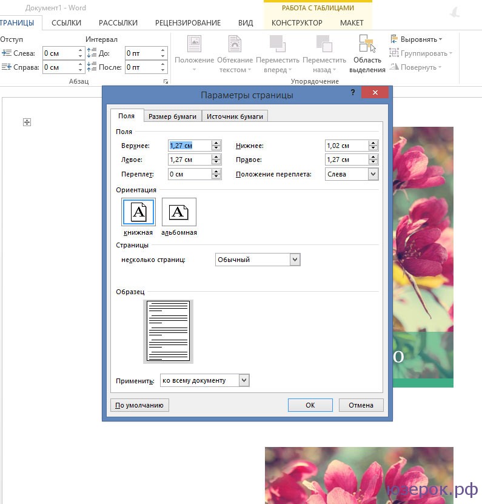The width and height of the screenshot is (482, 504).
Task: Click the spacing after (После) icon
Action: click(92, 67)
